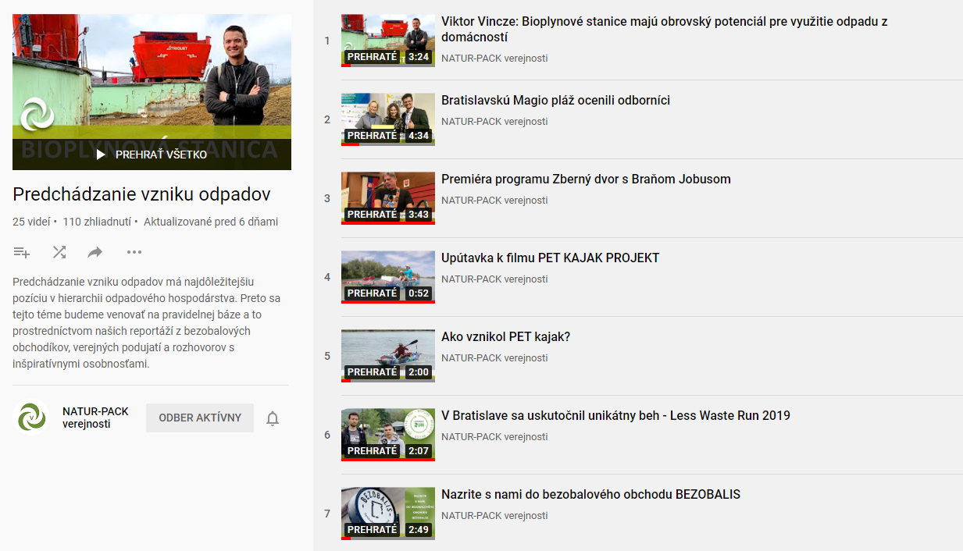Click the channel name under 'Ako vznikol PET kajak?'
This screenshot has height=551, width=963.
coord(494,358)
